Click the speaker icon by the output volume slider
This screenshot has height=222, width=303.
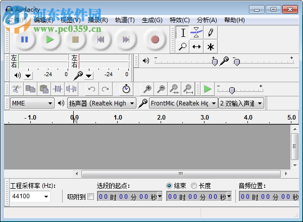(x=146, y=61)
